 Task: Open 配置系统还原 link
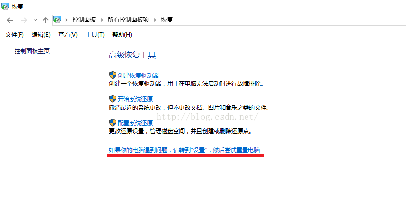(x=135, y=123)
